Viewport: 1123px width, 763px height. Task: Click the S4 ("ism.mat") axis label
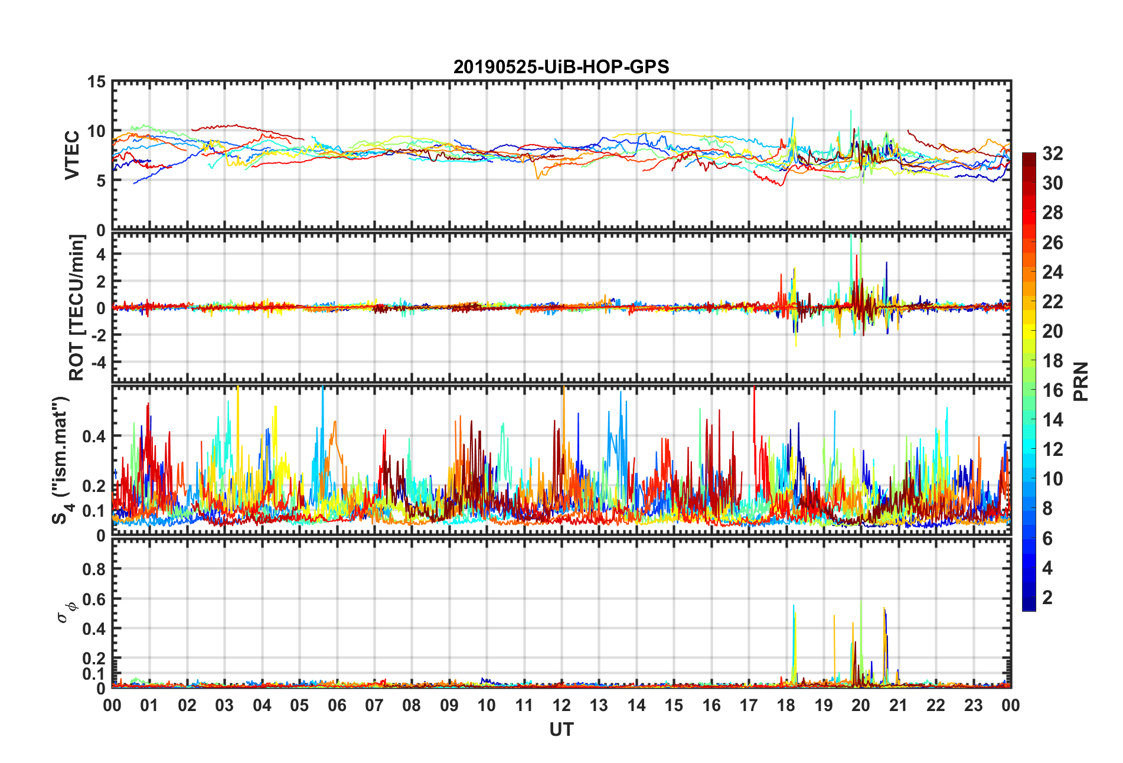pos(61,461)
